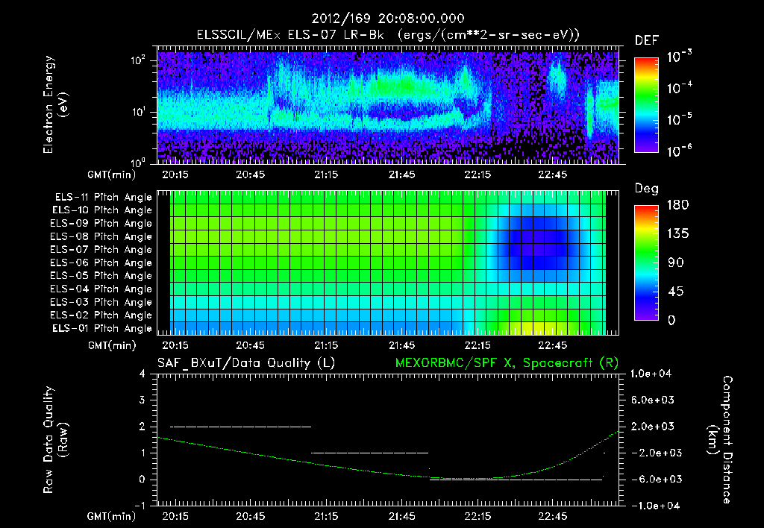Image resolution: width=764 pixels, height=528 pixels.
Task: Click '20:15' under the data quality plot
Action: [175, 516]
